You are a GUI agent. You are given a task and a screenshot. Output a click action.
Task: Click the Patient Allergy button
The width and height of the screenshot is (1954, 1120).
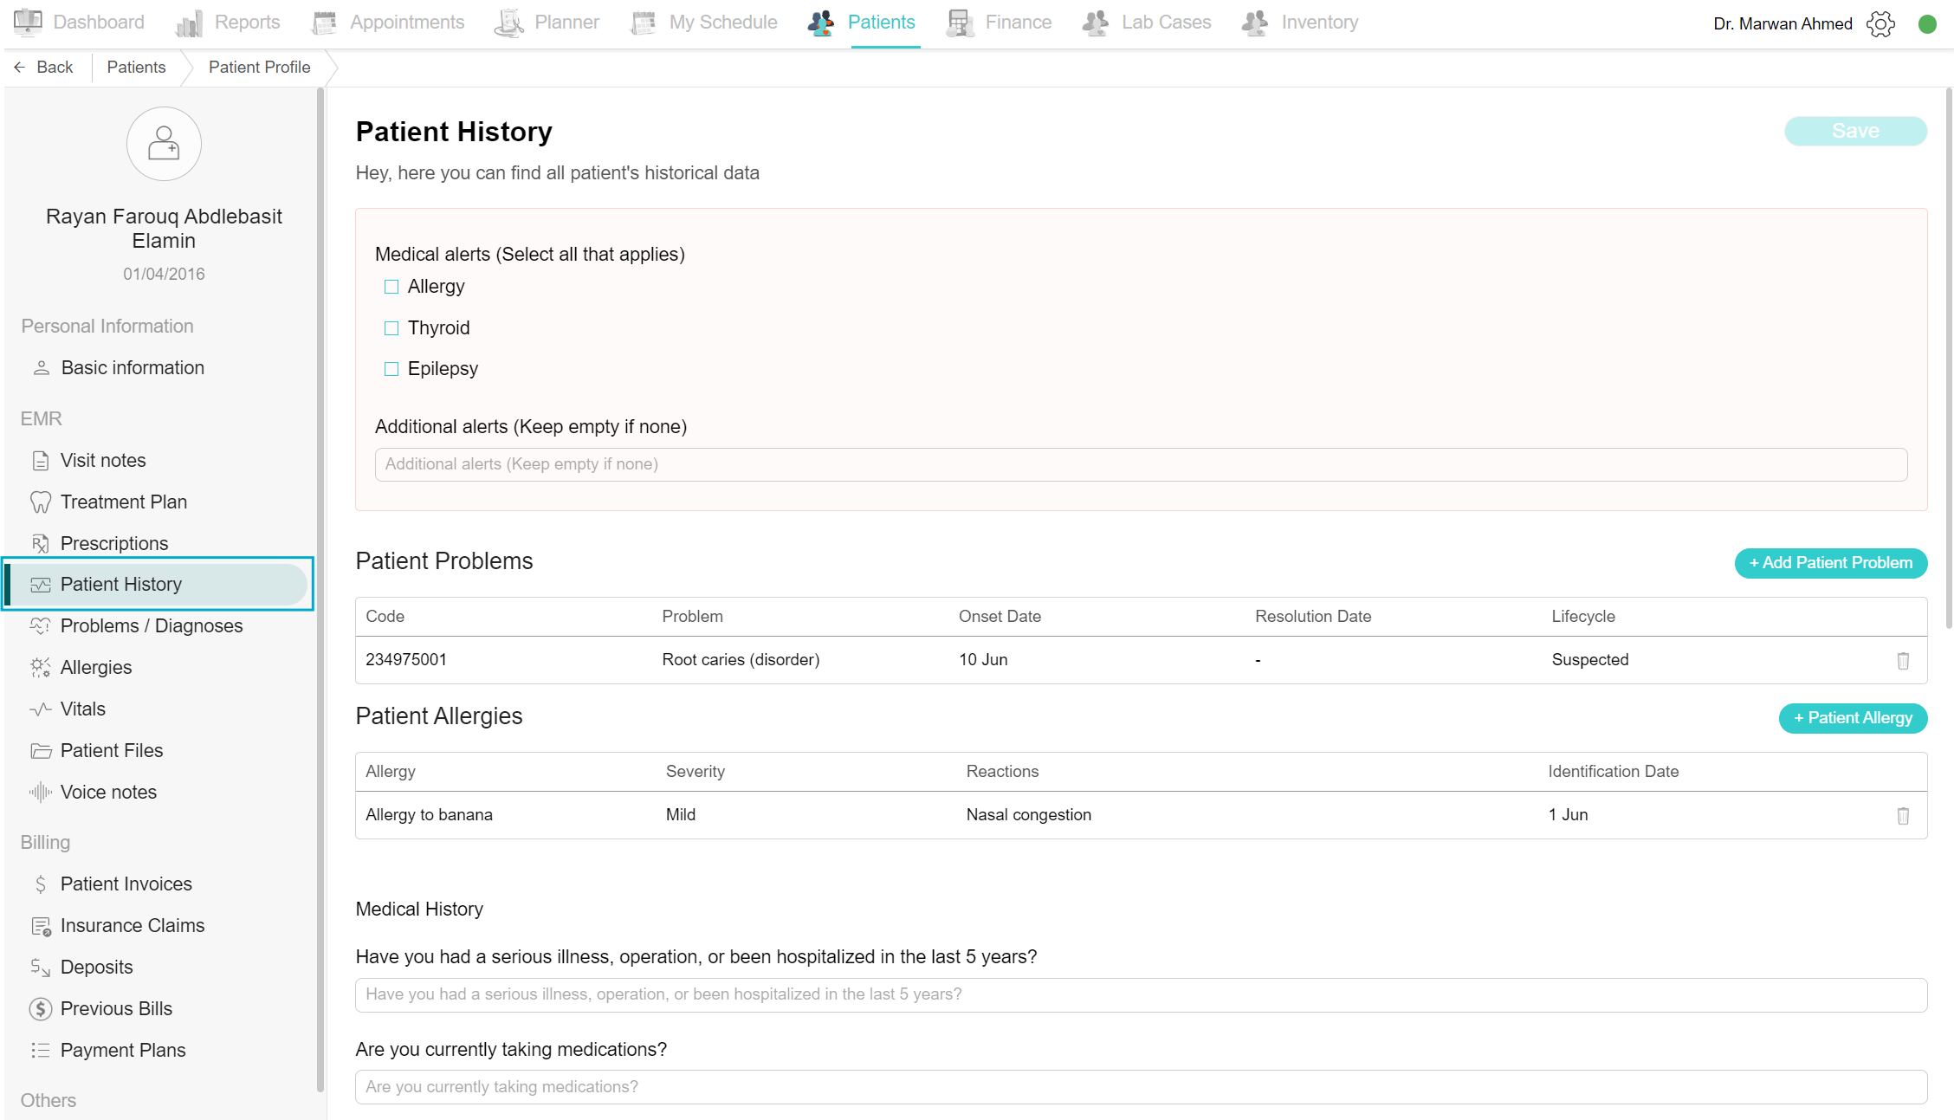[1853, 718]
